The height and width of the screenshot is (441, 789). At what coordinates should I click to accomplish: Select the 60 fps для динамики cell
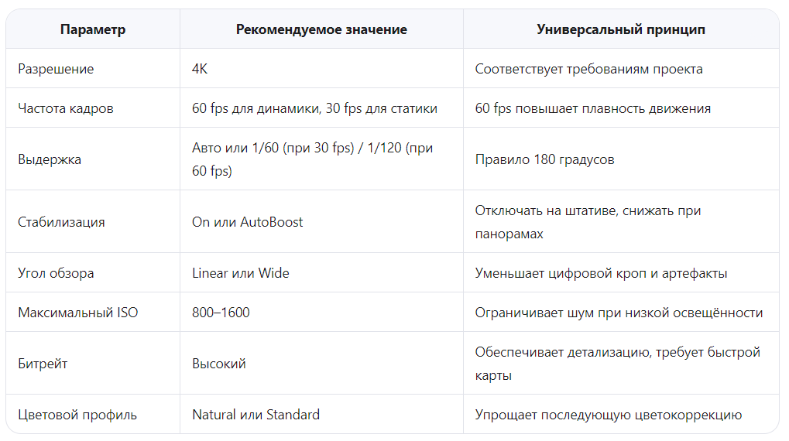pyautogui.click(x=321, y=108)
